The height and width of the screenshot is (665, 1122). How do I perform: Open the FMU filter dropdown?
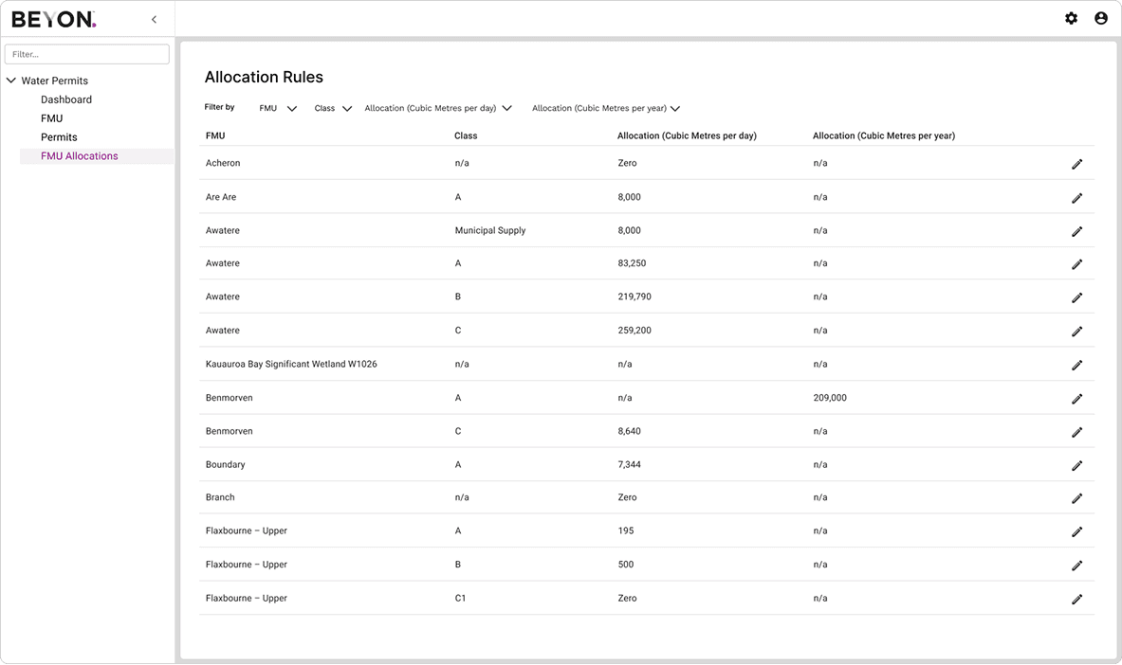click(x=278, y=109)
